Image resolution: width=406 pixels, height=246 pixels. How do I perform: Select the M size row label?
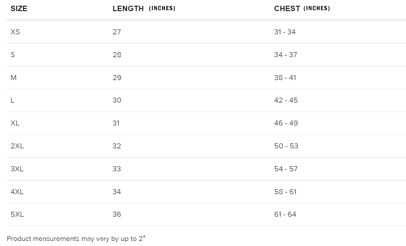click(x=13, y=78)
